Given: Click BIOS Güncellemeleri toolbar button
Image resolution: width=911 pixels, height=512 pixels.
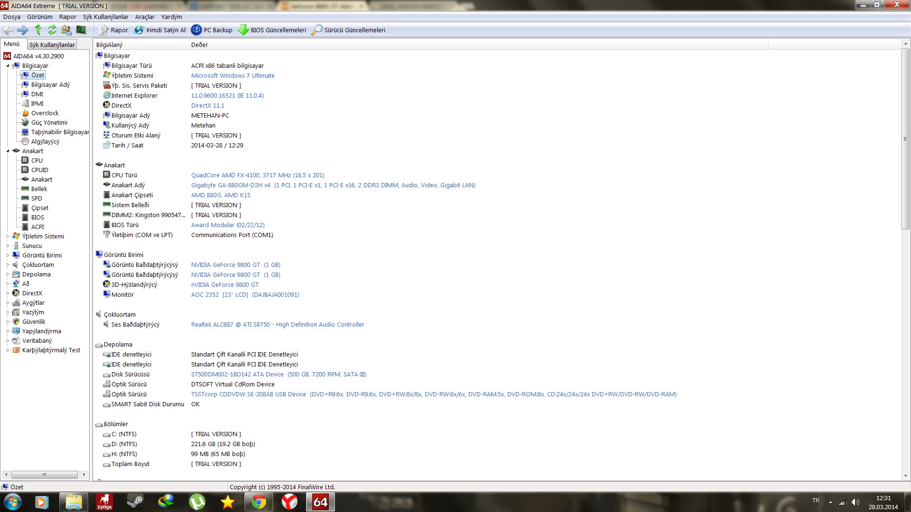Looking at the screenshot, I should (272, 30).
